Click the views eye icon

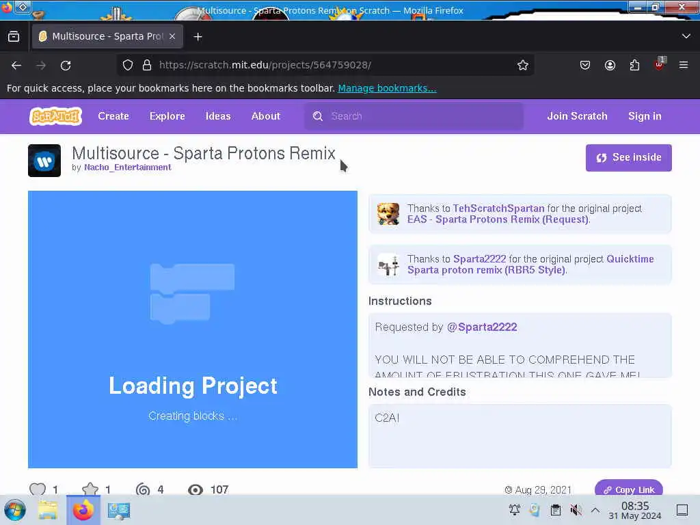click(x=195, y=489)
